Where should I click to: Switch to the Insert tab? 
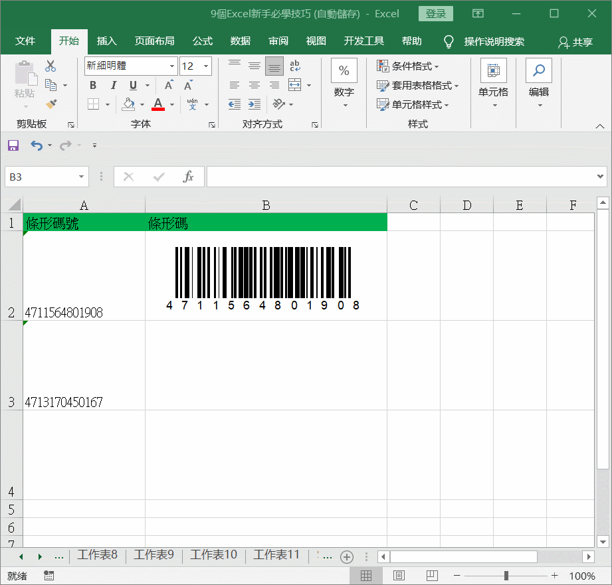click(x=106, y=41)
